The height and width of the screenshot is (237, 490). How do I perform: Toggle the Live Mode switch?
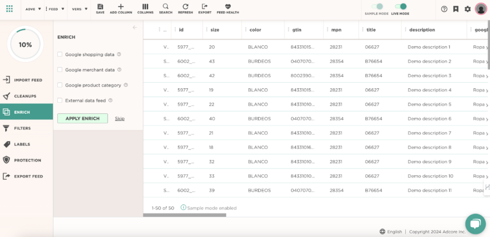tap(401, 7)
